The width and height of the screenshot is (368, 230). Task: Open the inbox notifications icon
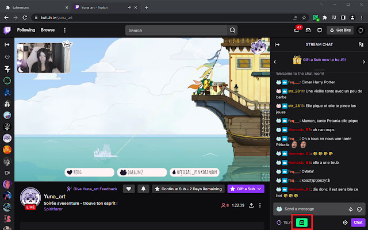308,30
